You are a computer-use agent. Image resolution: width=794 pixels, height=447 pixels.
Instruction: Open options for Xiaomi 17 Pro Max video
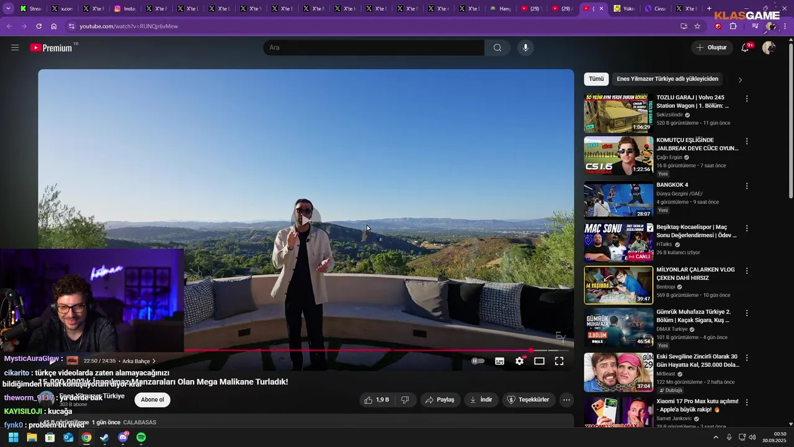[747, 402]
